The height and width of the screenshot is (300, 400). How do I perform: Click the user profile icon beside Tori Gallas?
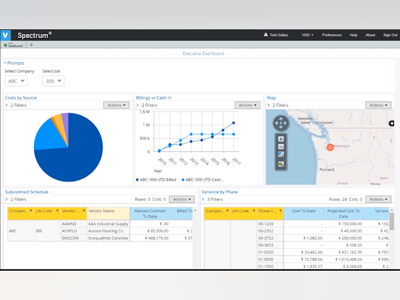(266, 35)
